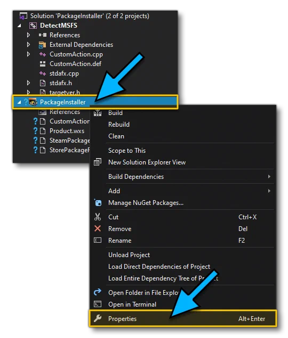The image size is (288, 338).
Task: Click the Open Folder arrow icon
Action: pos(98,292)
